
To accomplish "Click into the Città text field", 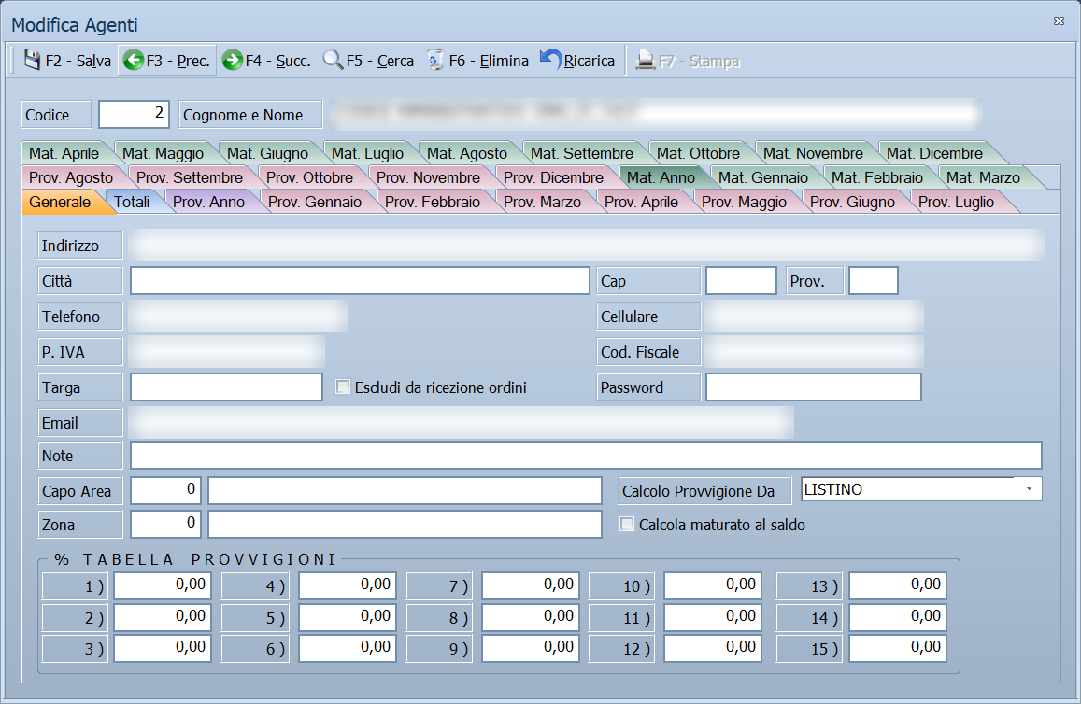I will (360, 281).
